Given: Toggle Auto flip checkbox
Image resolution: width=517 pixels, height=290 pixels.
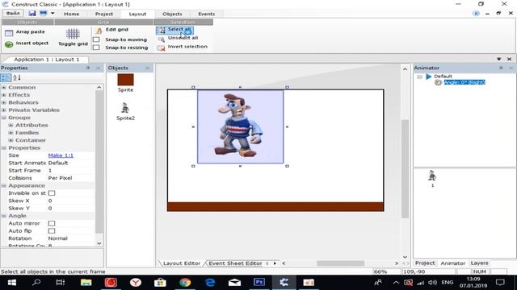Looking at the screenshot, I should (52, 231).
